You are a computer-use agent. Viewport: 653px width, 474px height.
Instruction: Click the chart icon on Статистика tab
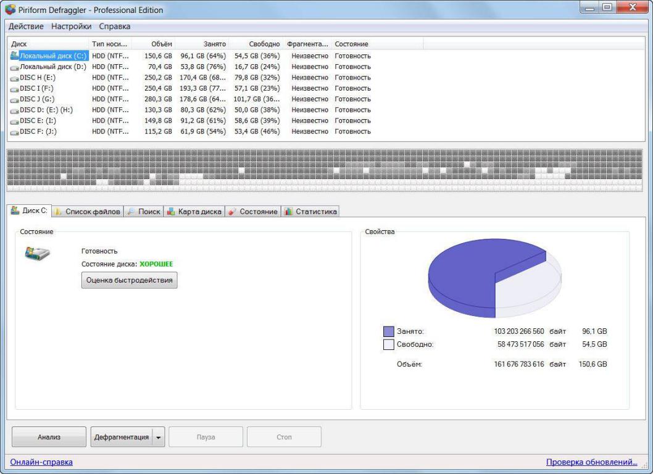[288, 212]
